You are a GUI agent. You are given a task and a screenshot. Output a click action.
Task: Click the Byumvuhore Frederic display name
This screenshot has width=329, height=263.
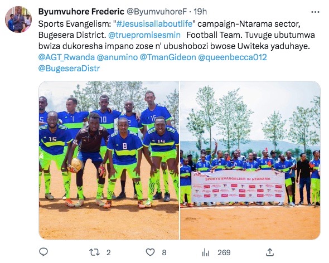coord(81,12)
